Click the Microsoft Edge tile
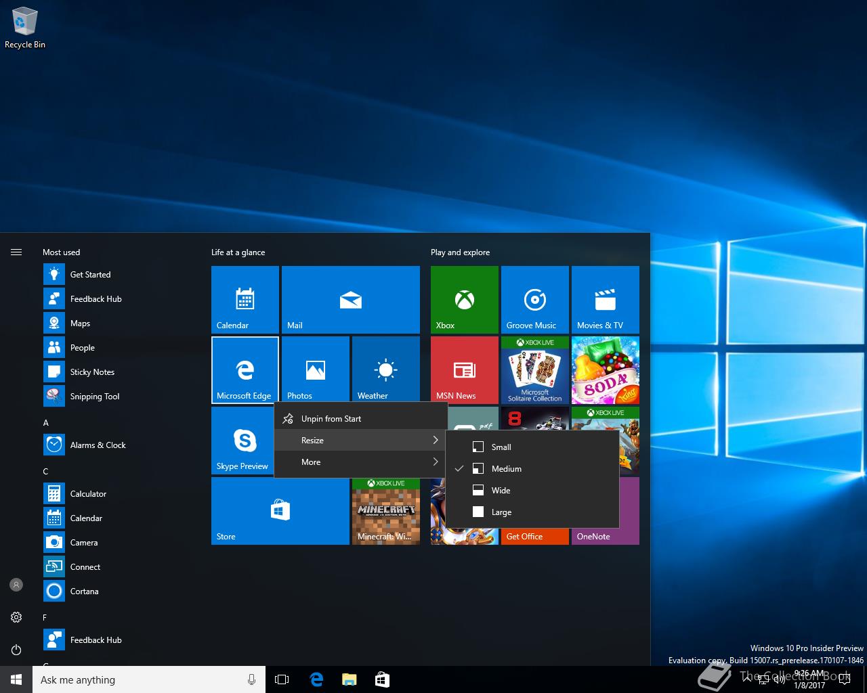Screen dimensions: 867x693 (245, 370)
